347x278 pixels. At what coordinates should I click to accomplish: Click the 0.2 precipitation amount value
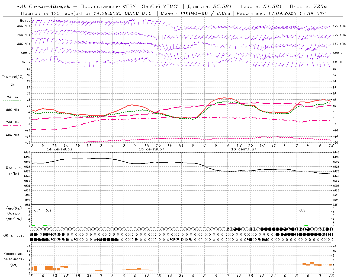(x=302, y=210)
